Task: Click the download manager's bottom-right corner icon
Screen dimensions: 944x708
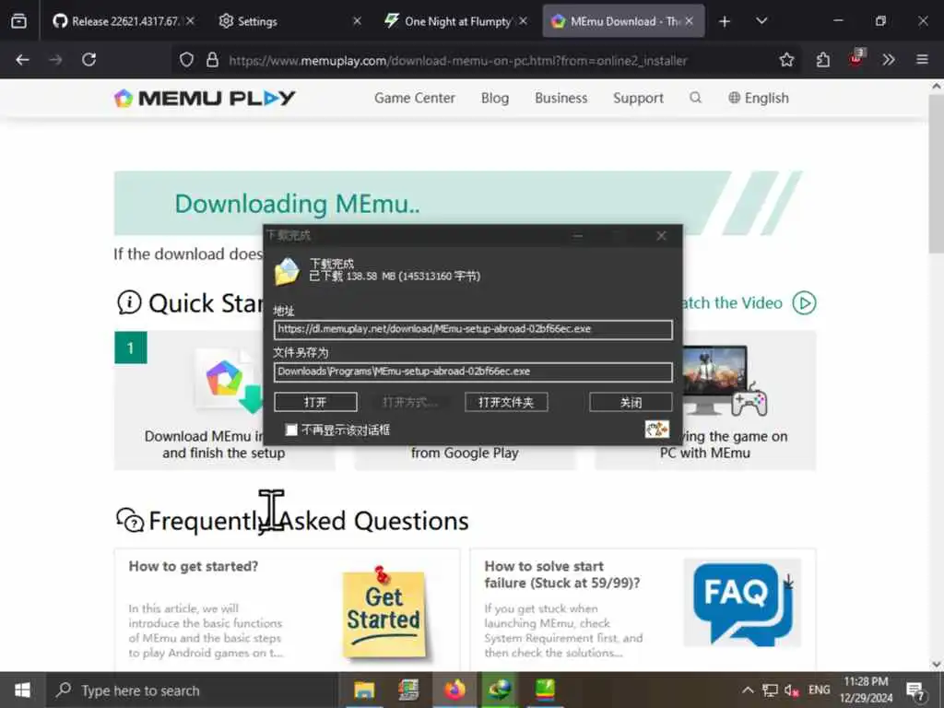Action: (x=656, y=430)
